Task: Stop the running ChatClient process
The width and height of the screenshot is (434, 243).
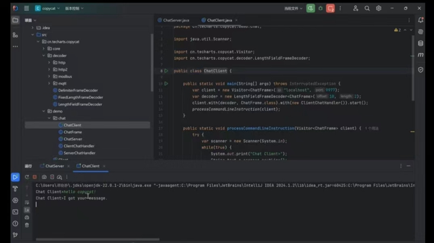Action: [x=35, y=177]
